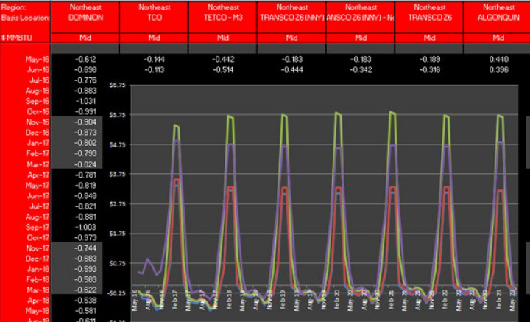
Task: Select the Oct-16 row label
Action: [38, 112]
